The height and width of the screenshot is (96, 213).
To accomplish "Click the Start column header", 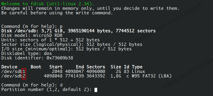I will click(x=56, y=67).
